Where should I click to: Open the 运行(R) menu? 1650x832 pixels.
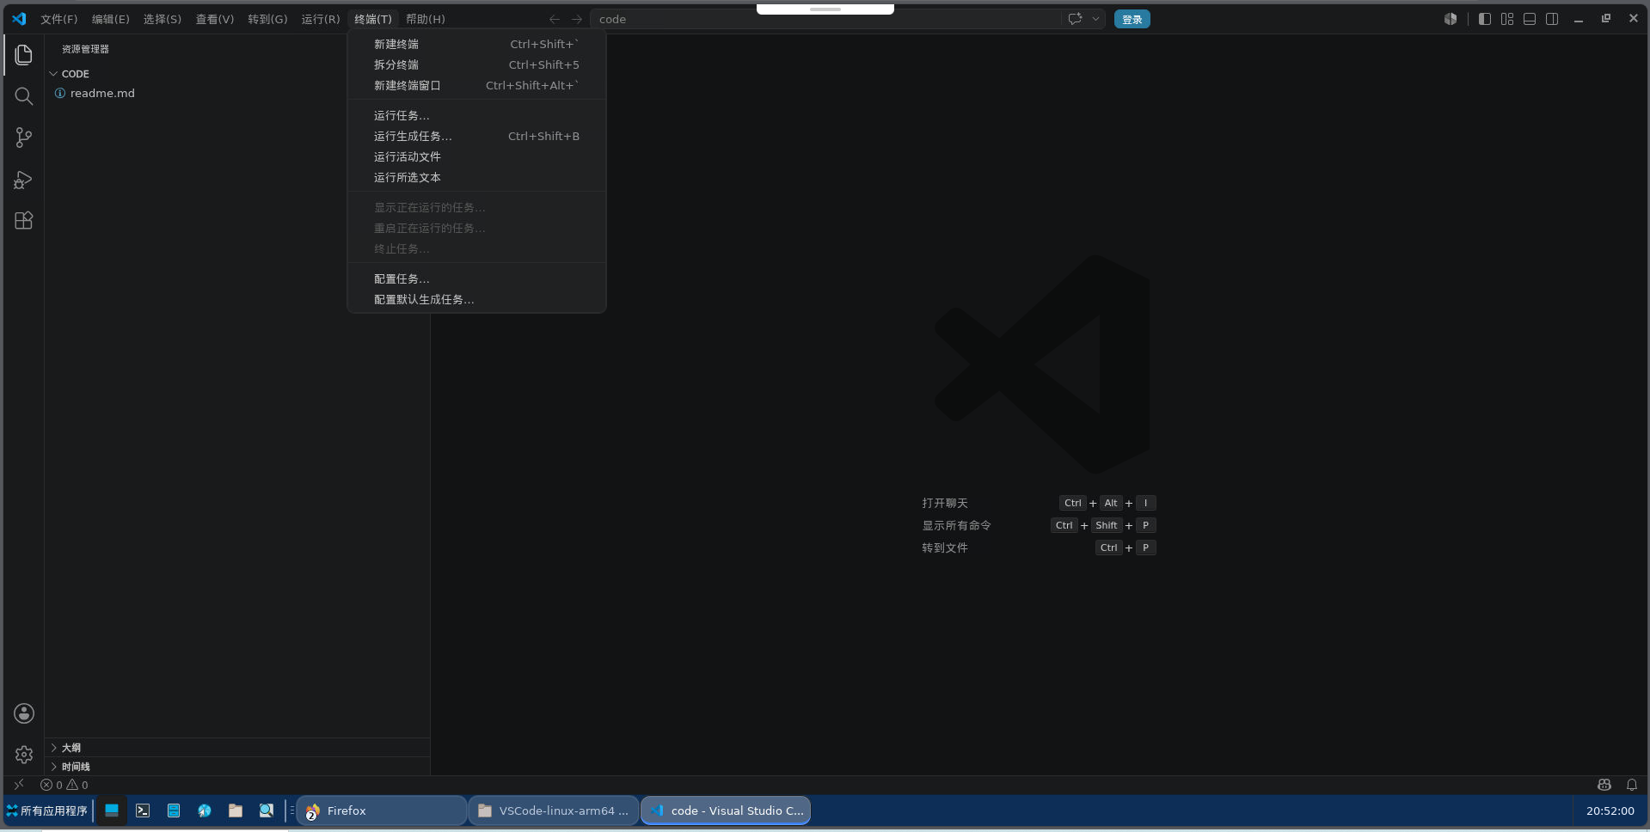point(321,19)
